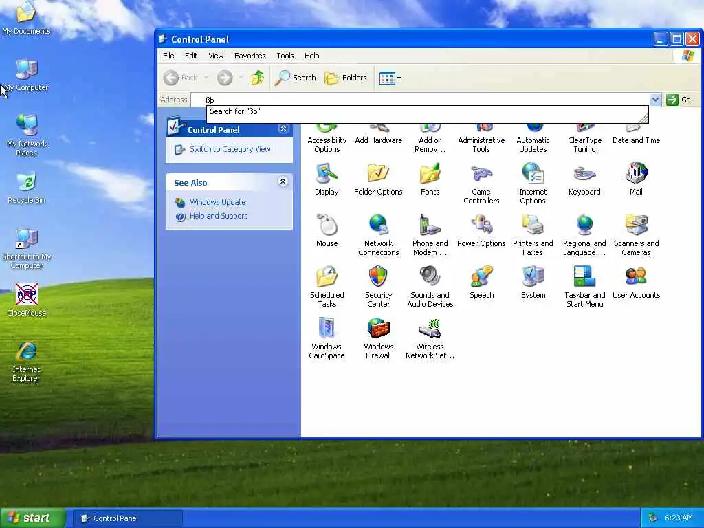This screenshot has height=528, width=704.
Task: Open Scanners and Cameras icon
Action: pos(636,235)
